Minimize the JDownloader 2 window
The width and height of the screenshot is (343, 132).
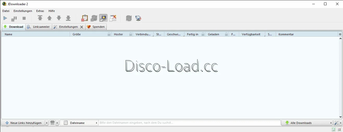pos(313,4)
